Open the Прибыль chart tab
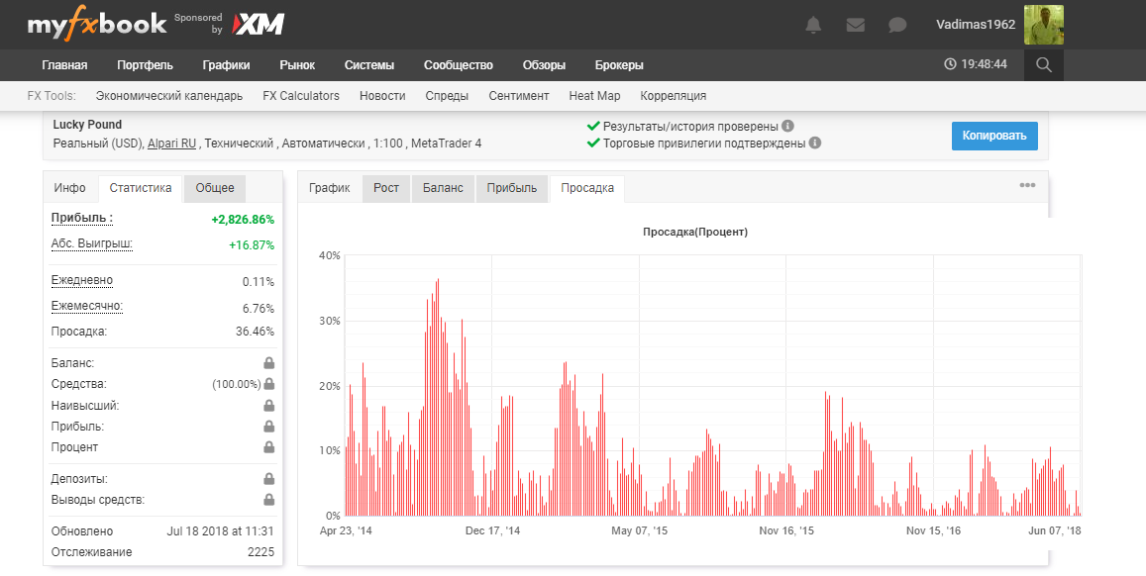Screen dimensions: 1146x576 coord(511,188)
